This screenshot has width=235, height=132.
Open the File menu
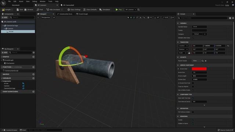coord(9,1)
